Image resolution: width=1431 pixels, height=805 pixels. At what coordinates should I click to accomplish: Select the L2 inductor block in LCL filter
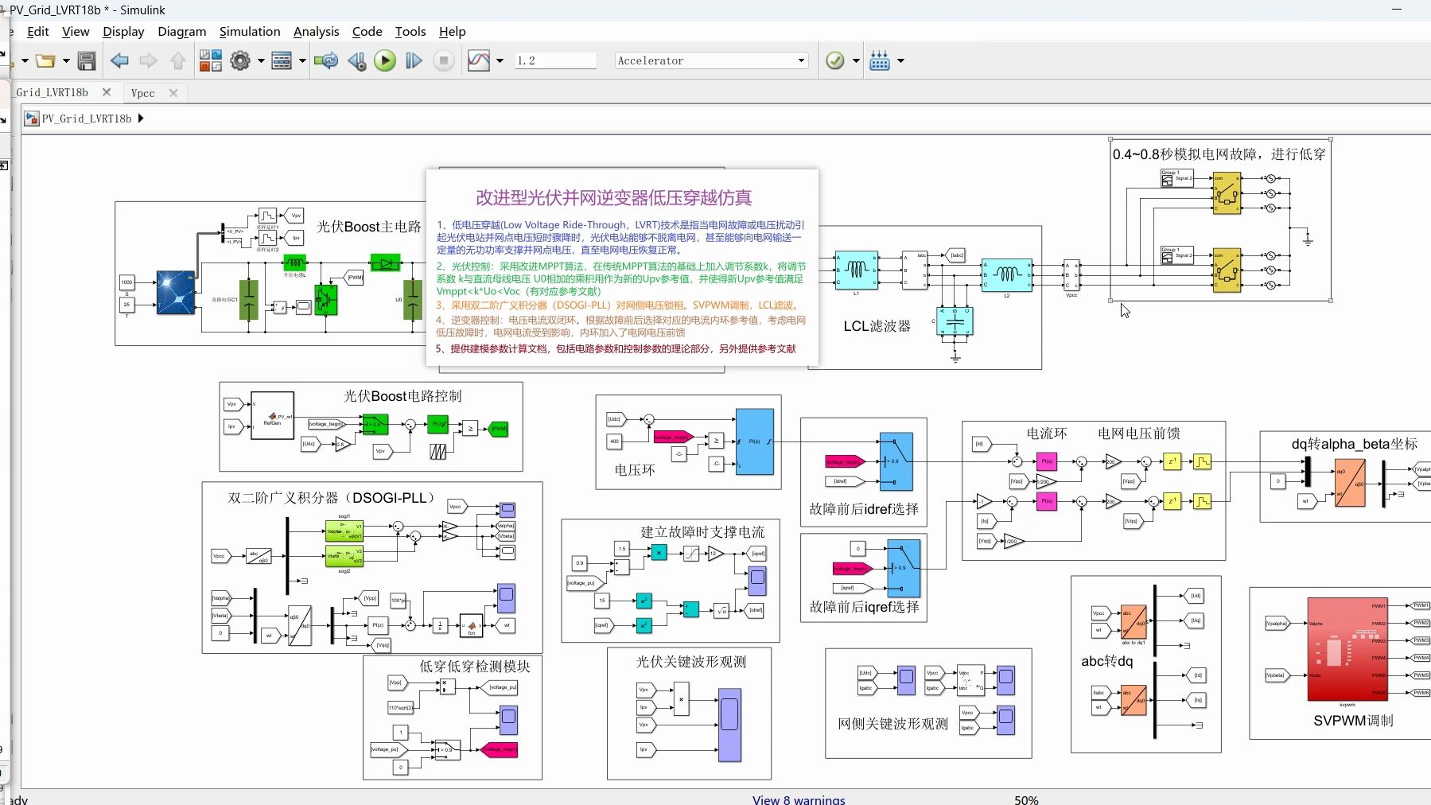[x=1006, y=274]
